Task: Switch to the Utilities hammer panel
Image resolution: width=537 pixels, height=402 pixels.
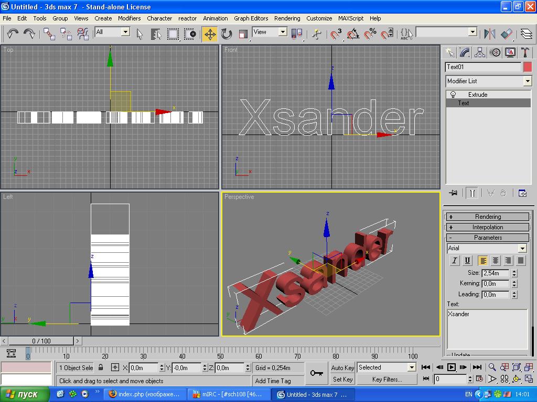Action: tap(525, 52)
